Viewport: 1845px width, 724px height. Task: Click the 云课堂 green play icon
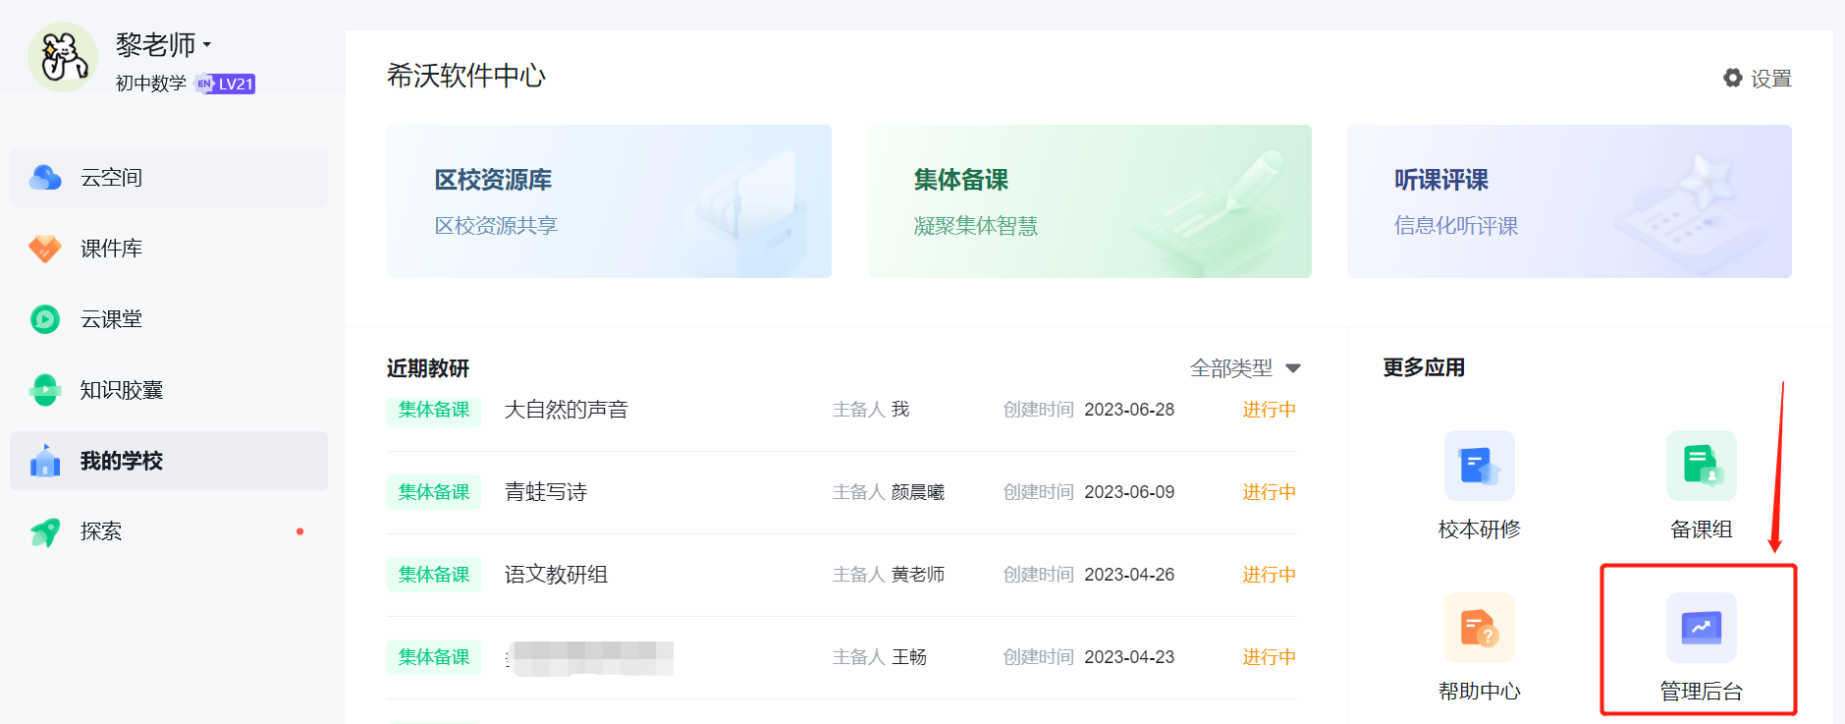(45, 319)
